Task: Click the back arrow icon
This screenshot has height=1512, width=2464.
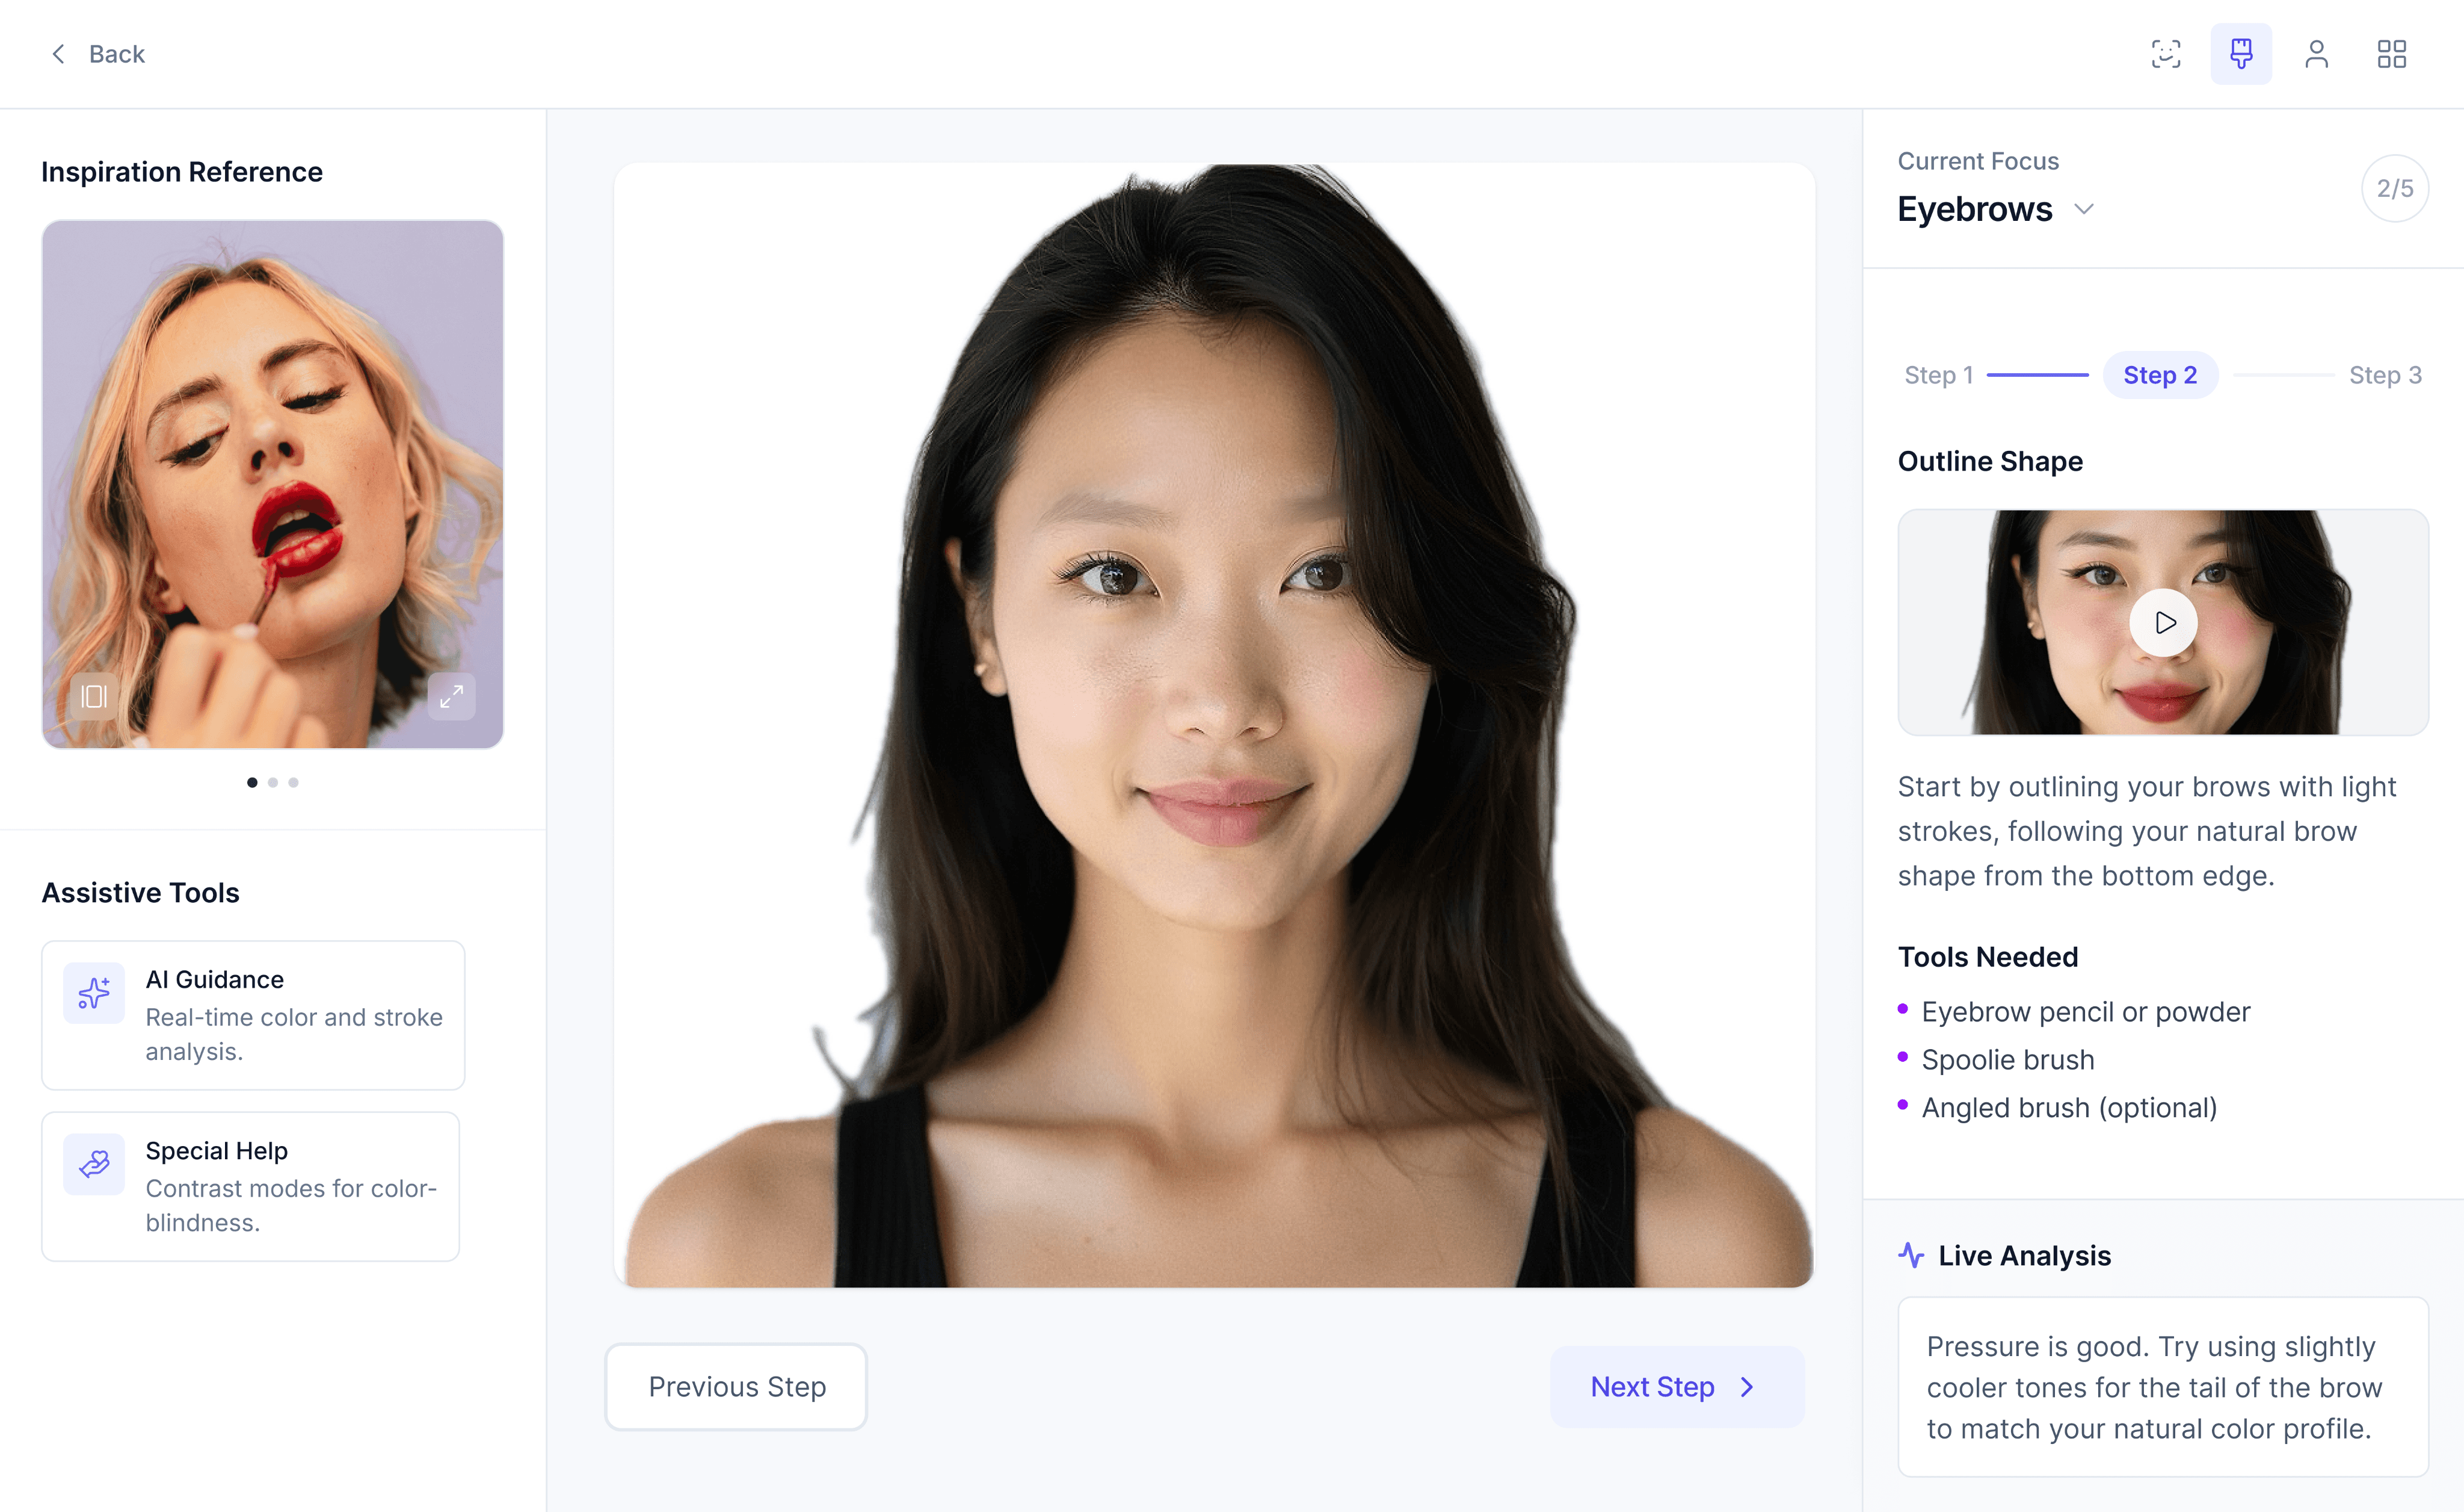Action: [58, 54]
